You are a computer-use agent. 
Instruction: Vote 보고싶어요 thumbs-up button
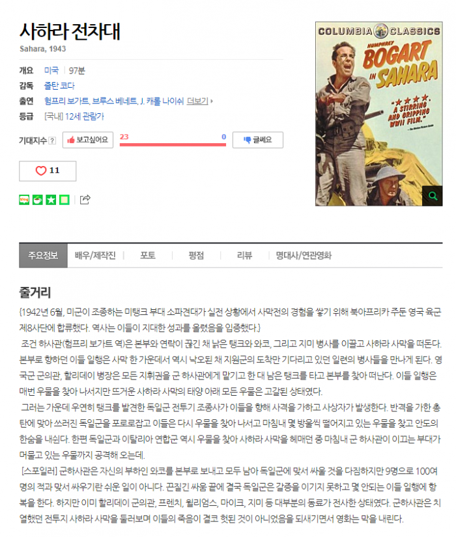tap(88, 140)
